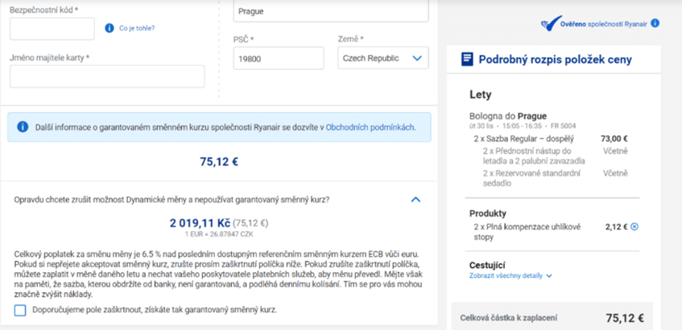Click the '2 x Přednostní nástup' line
This screenshot has height=330, width=682.
(x=534, y=156)
